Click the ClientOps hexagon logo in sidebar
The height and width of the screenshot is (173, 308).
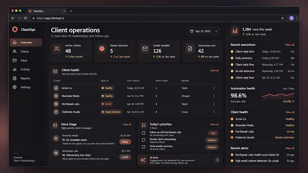(15, 29)
